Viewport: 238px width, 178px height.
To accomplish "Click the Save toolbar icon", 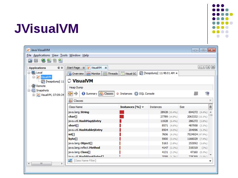I will point(36,61).
